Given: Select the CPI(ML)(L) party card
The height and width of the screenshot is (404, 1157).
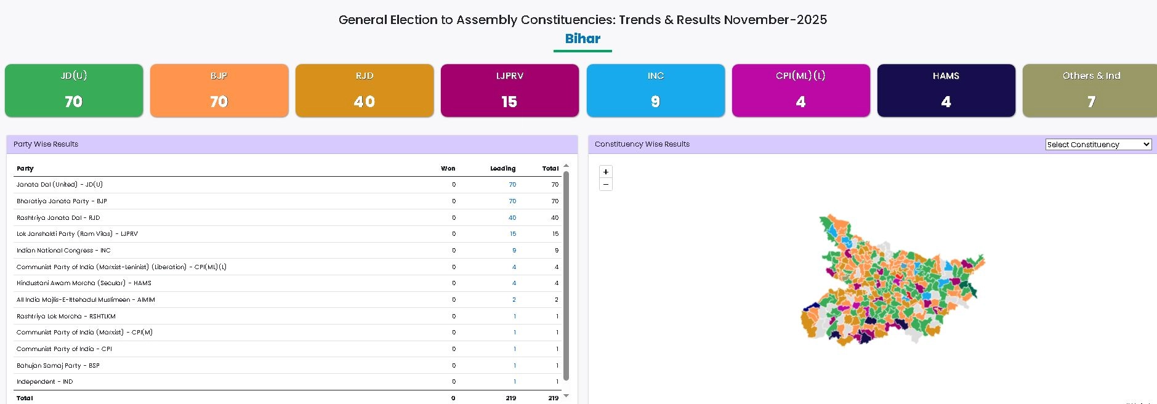Looking at the screenshot, I should (800, 90).
